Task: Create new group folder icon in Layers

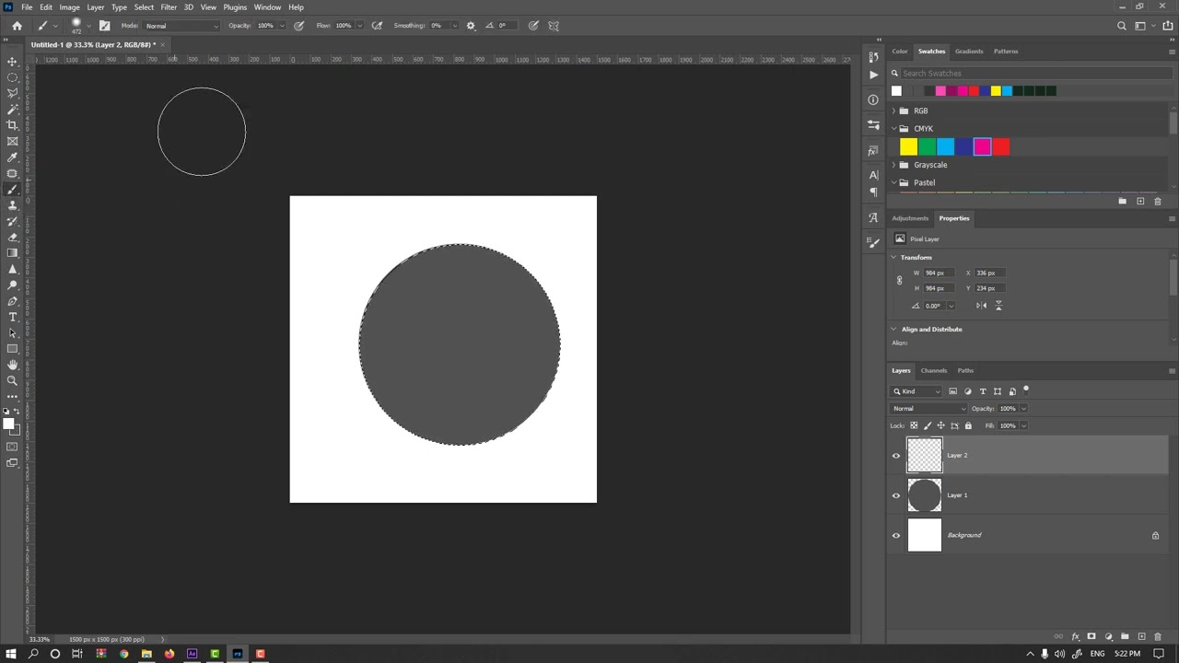Action: coord(1125,636)
